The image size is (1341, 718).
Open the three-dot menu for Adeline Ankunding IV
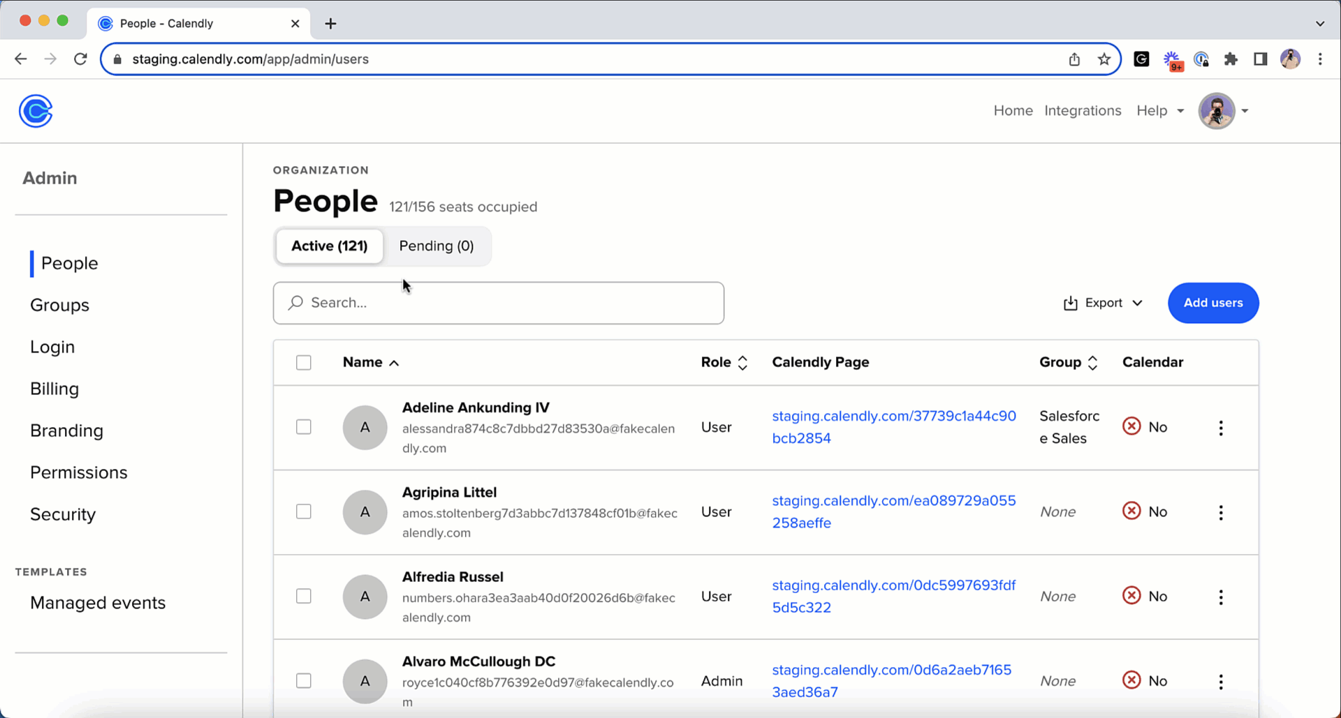click(1220, 428)
